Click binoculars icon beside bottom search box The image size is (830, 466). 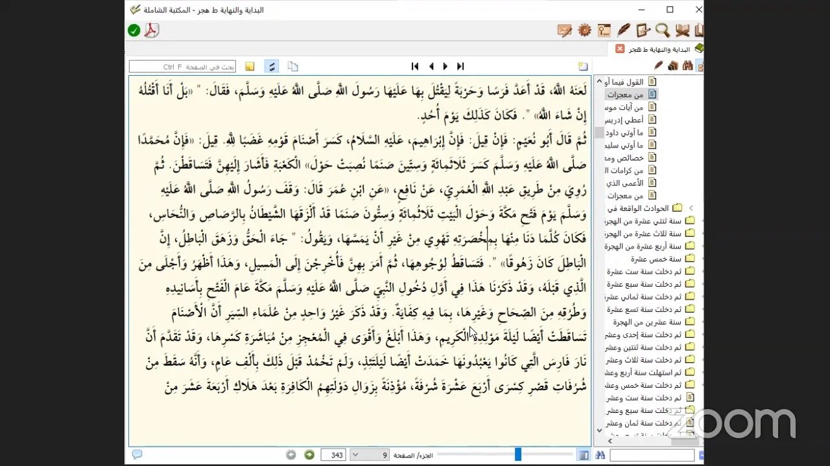click(600, 455)
